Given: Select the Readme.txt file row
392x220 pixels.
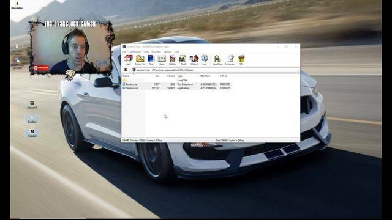Looking at the screenshot, I should point(177,84).
